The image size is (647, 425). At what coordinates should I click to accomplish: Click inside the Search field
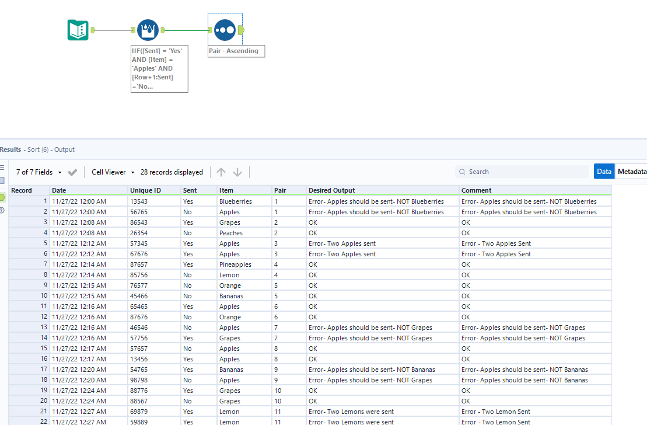click(x=513, y=171)
